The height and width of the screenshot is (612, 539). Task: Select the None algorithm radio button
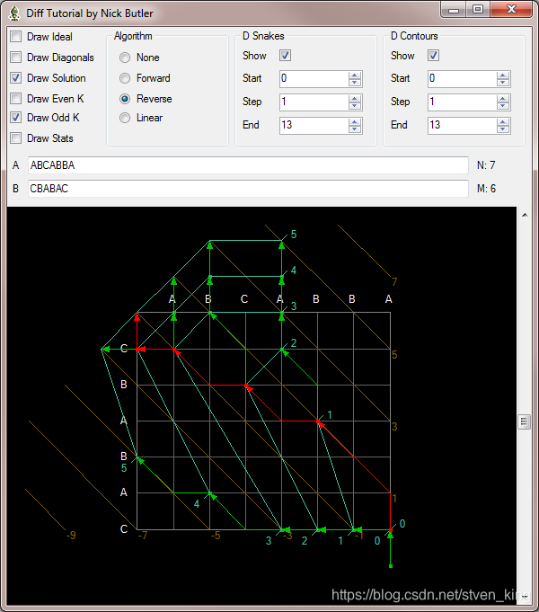[125, 58]
